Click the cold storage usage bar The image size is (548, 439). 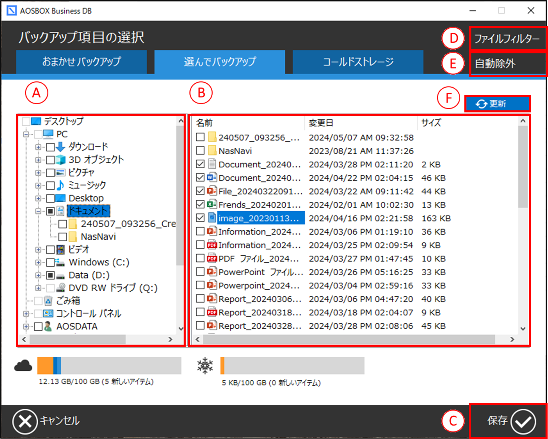click(292, 366)
